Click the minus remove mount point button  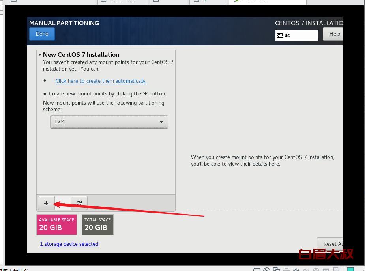(x=63, y=203)
